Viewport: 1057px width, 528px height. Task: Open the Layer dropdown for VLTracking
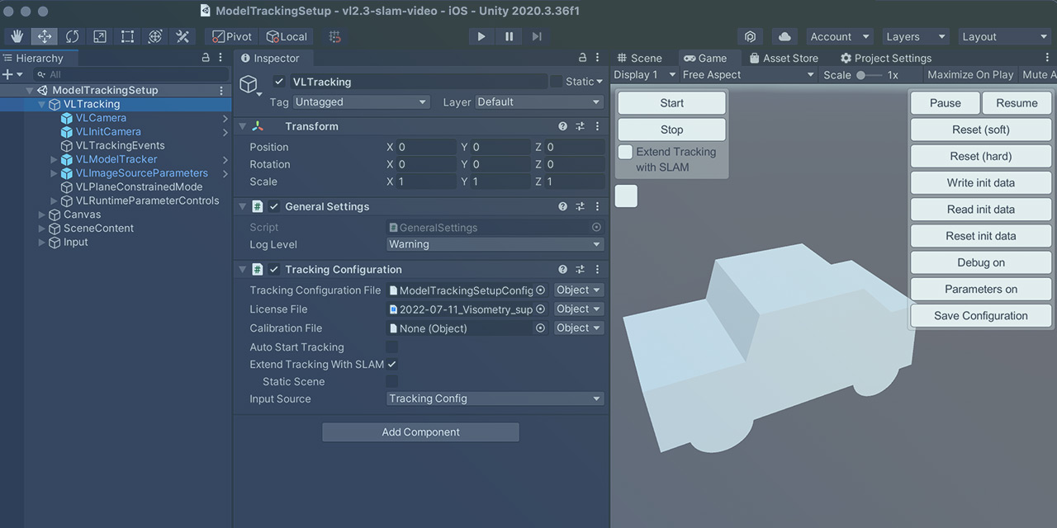click(x=538, y=101)
